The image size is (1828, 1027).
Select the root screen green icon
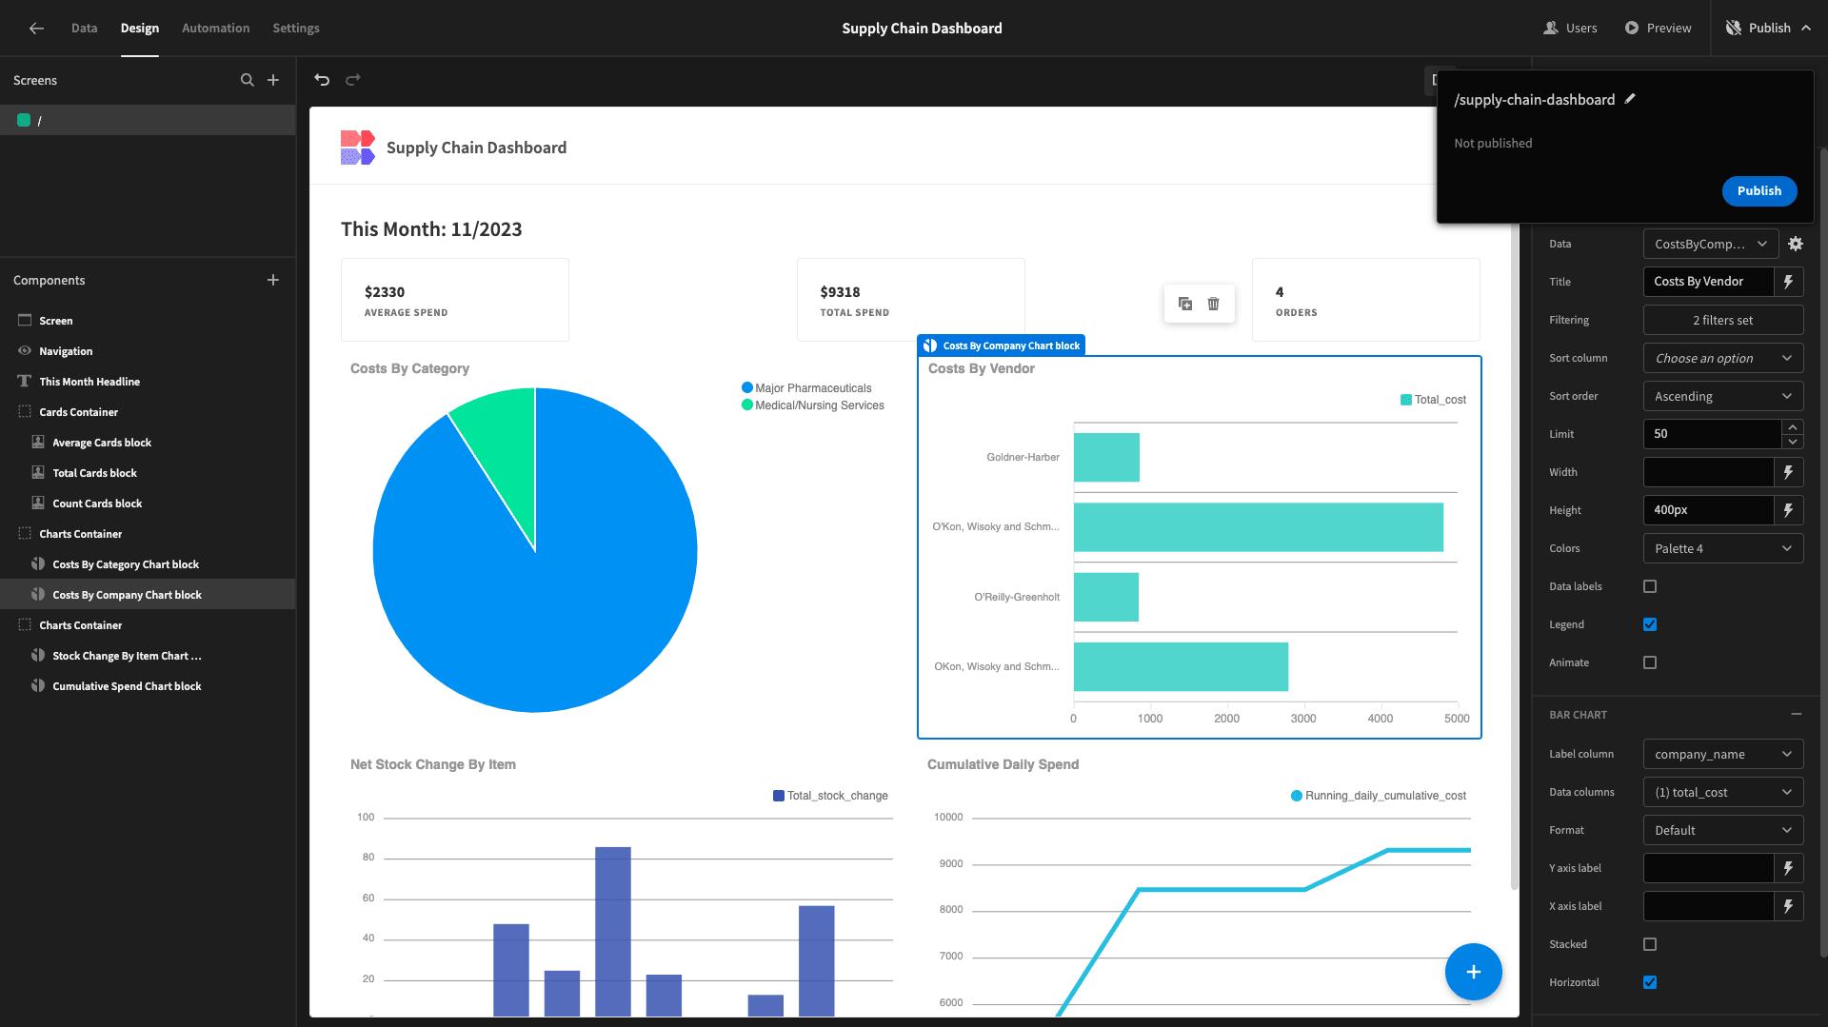(x=24, y=120)
